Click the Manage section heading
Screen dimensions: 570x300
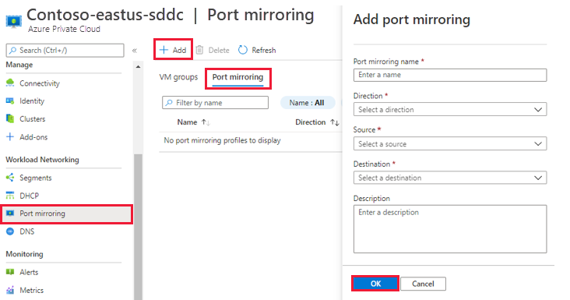[19, 65]
